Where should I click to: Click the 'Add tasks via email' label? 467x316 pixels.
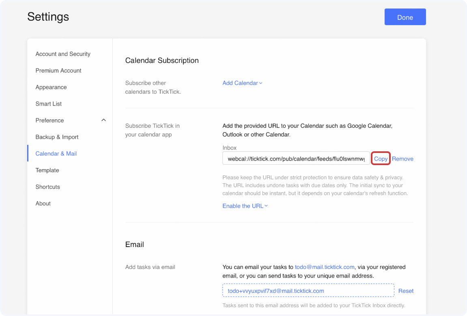click(x=150, y=267)
